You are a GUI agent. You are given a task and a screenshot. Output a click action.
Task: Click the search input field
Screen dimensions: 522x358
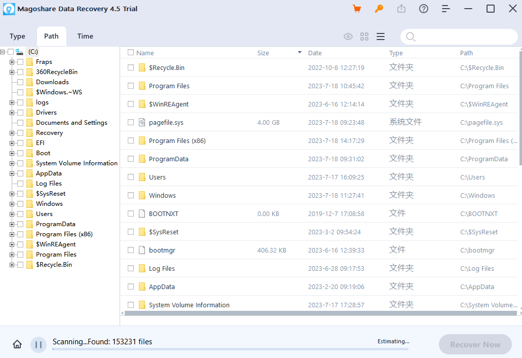[459, 36]
